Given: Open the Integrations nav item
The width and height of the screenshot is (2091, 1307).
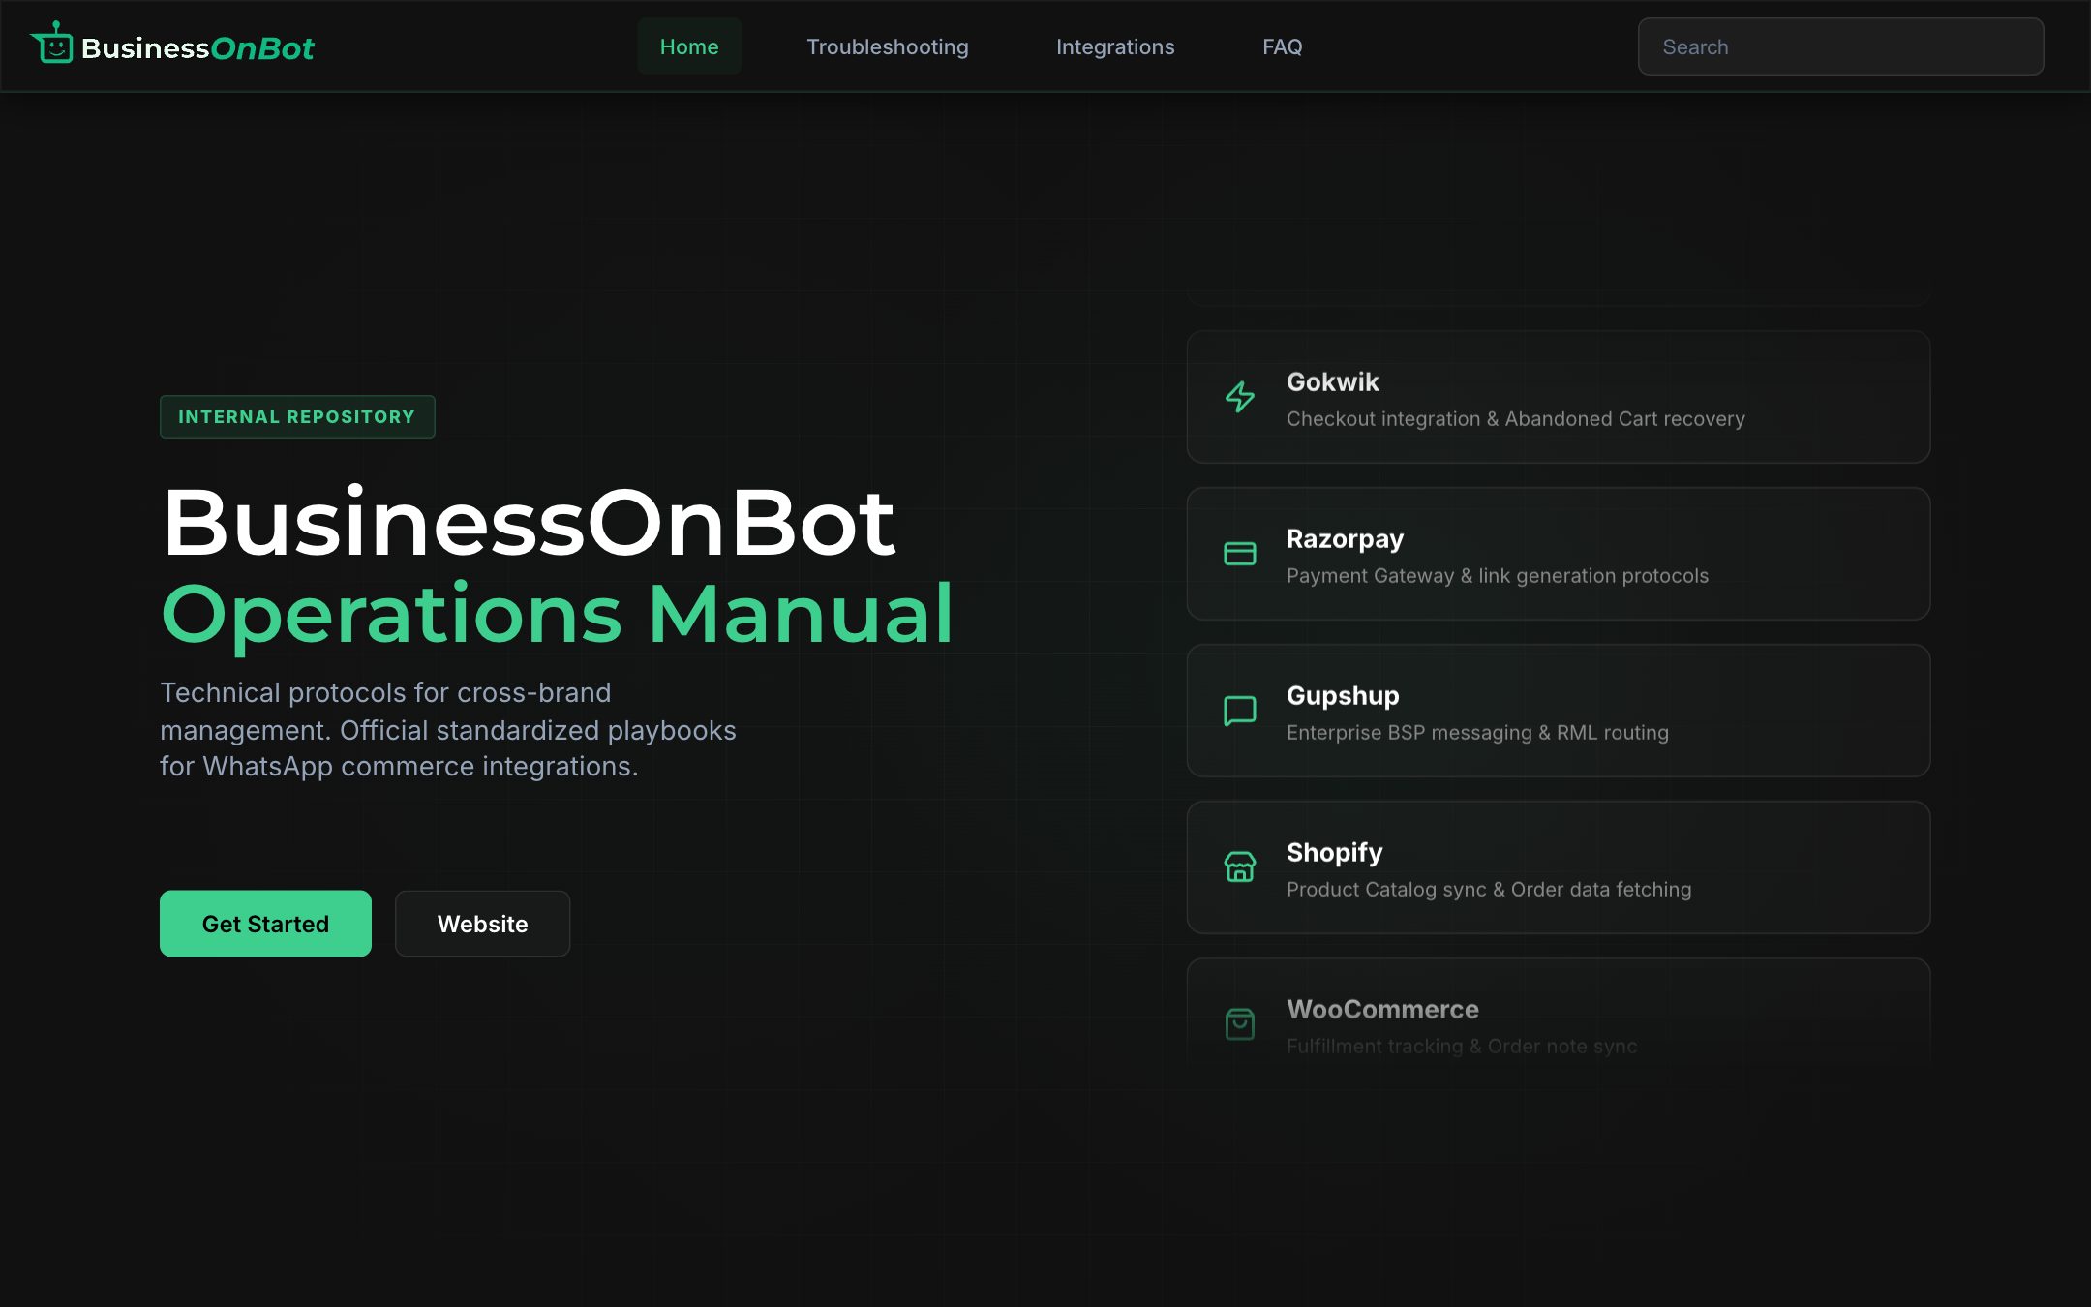Looking at the screenshot, I should point(1115,46).
